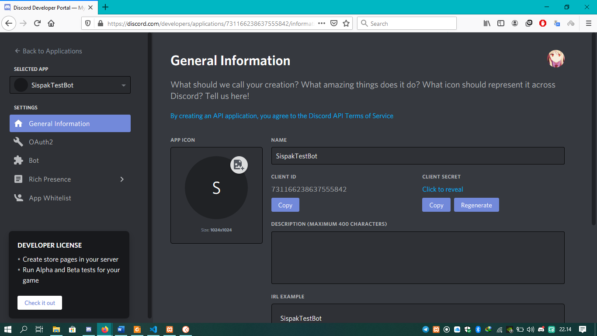Open the Discord API Terms of Service link
Image resolution: width=597 pixels, height=336 pixels.
[351, 116]
